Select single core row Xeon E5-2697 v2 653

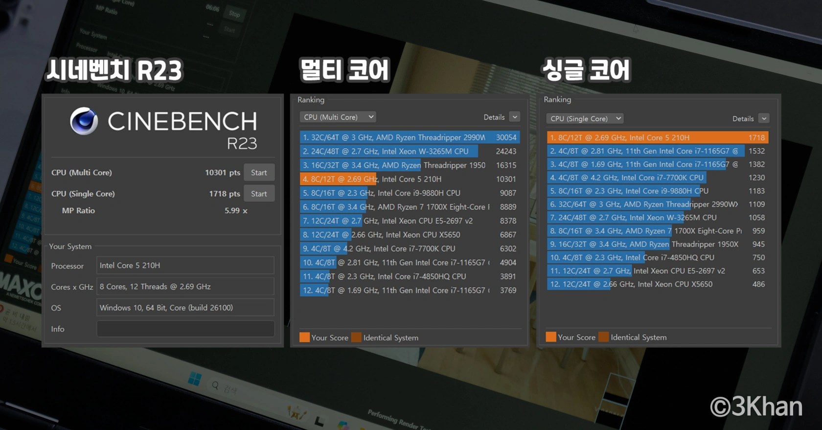coord(658,271)
